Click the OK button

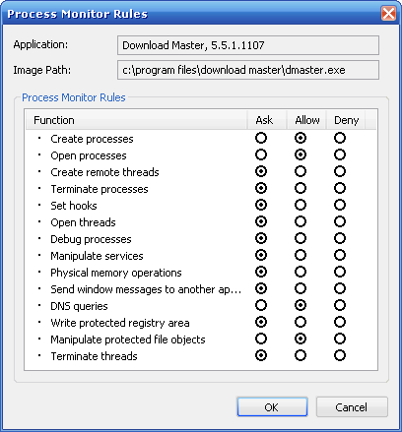(272, 407)
